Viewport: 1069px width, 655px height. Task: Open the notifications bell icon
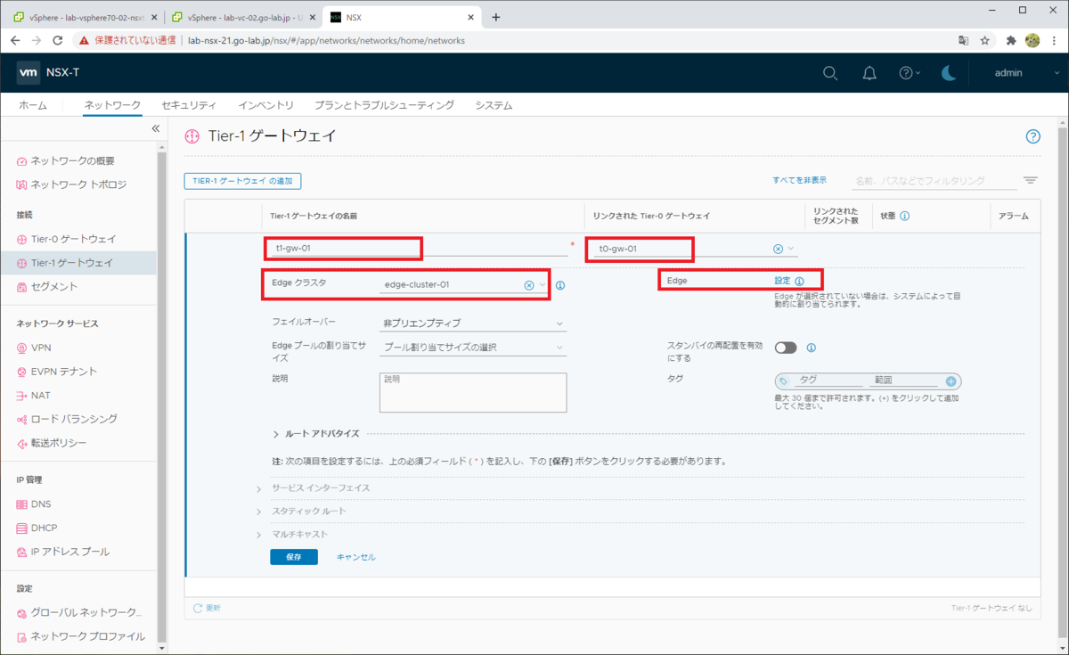869,73
